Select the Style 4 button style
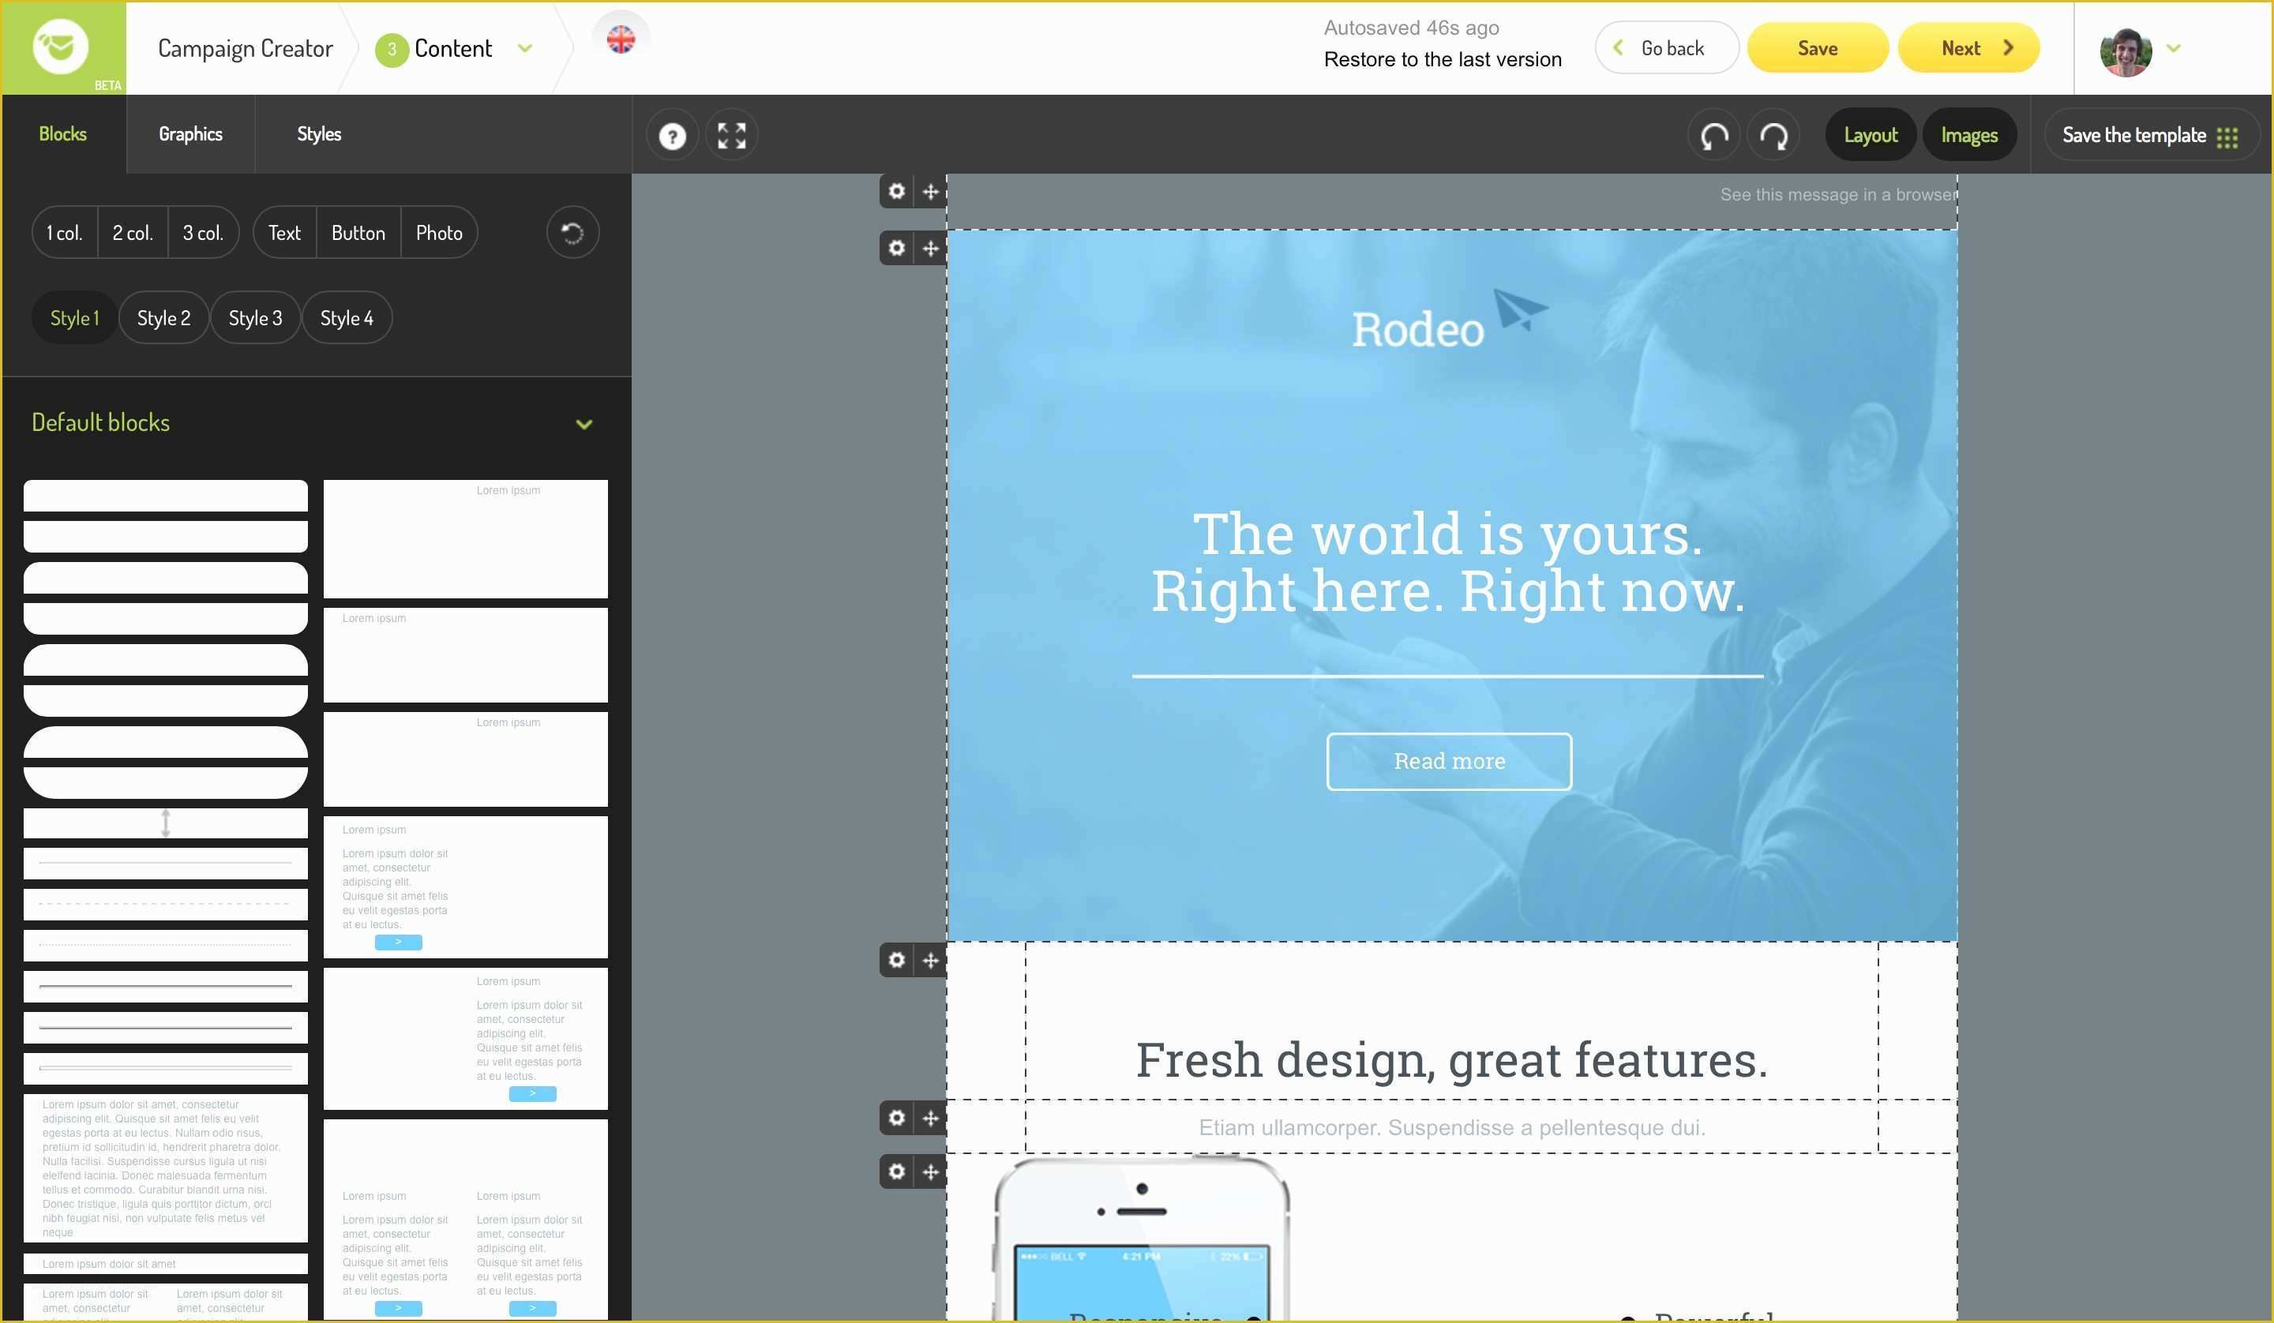Image resolution: width=2274 pixels, height=1323 pixels. [345, 317]
